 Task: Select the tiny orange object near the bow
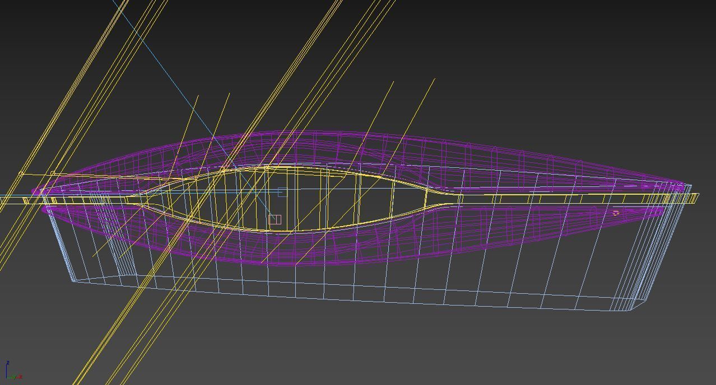[x=616, y=213]
